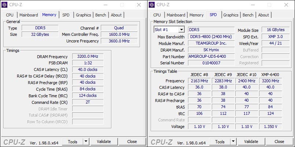Click Cycle Time tRAS 84 clocks value
295x147 pixels.
click(x=88, y=89)
